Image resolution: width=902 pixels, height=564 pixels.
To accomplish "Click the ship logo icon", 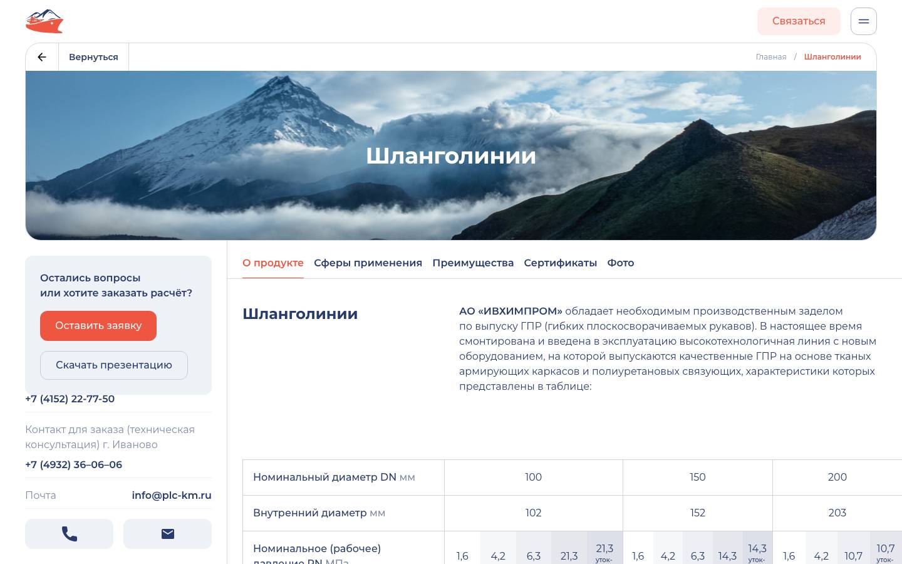I will pyautogui.click(x=44, y=21).
